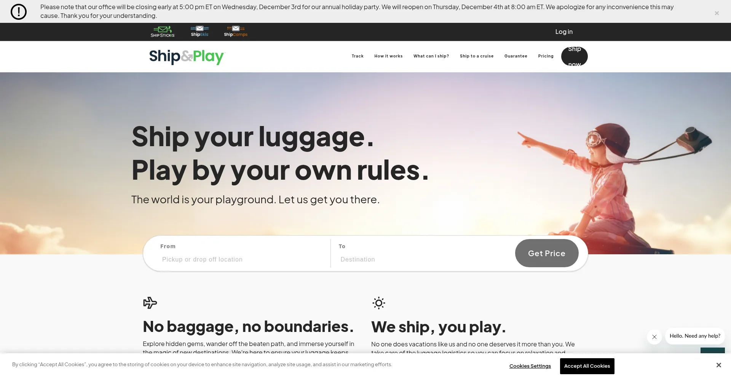731x378 pixels.
Task: View the Guarantee page
Action: point(516,56)
